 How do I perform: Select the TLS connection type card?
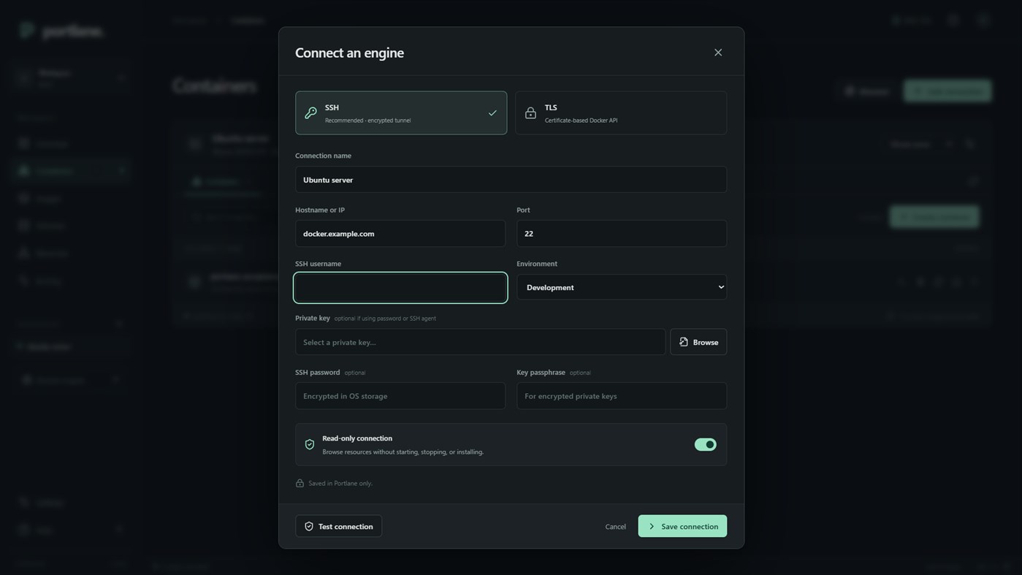coord(621,113)
